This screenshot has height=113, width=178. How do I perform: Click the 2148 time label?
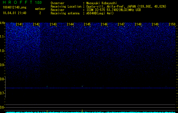pyautogui.click(x=138, y=24)
